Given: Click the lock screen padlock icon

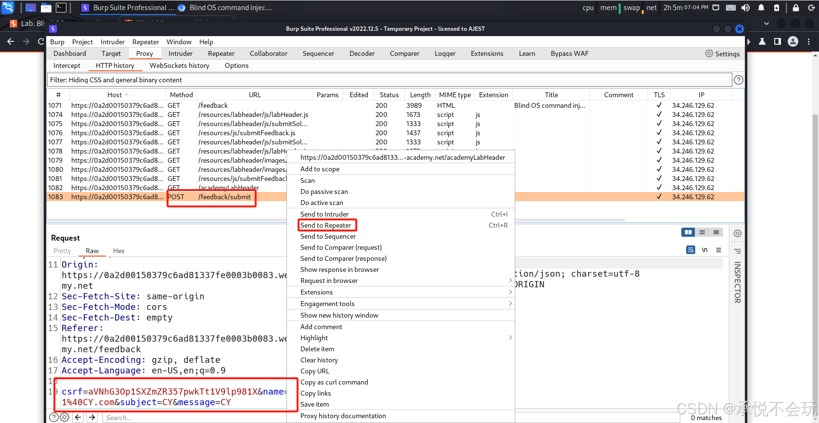Looking at the screenshot, I should tap(796, 8).
